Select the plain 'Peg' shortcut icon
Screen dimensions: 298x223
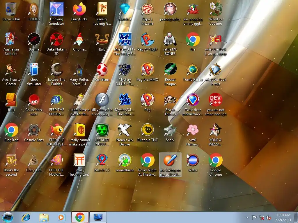click(147, 100)
